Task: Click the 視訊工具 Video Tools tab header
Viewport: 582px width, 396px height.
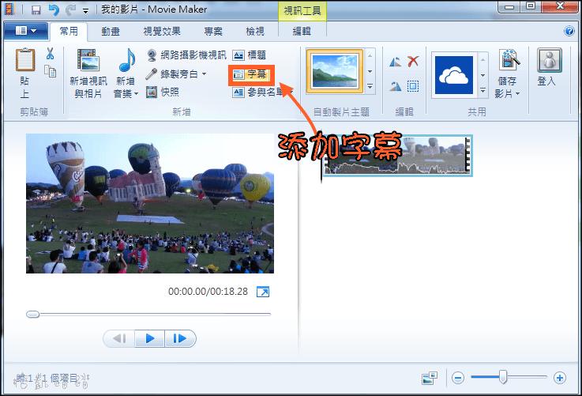Action: click(x=302, y=11)
